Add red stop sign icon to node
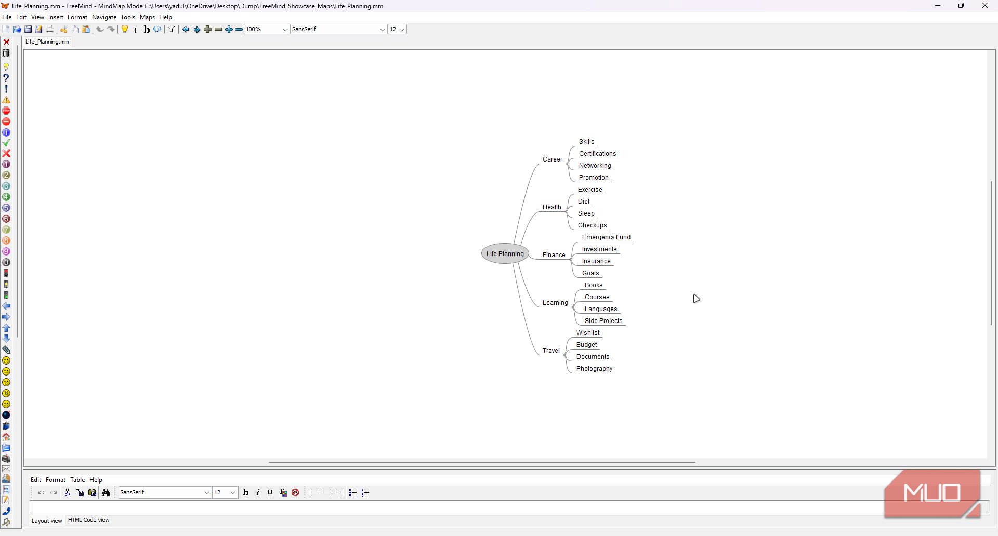This screenshot has height=536, width=998. tap(6, 111)
